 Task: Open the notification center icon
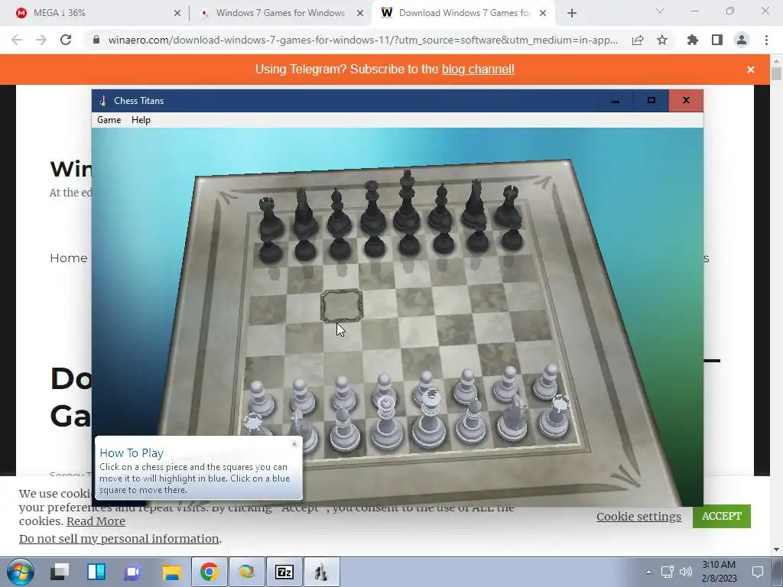tap(758, 572)
